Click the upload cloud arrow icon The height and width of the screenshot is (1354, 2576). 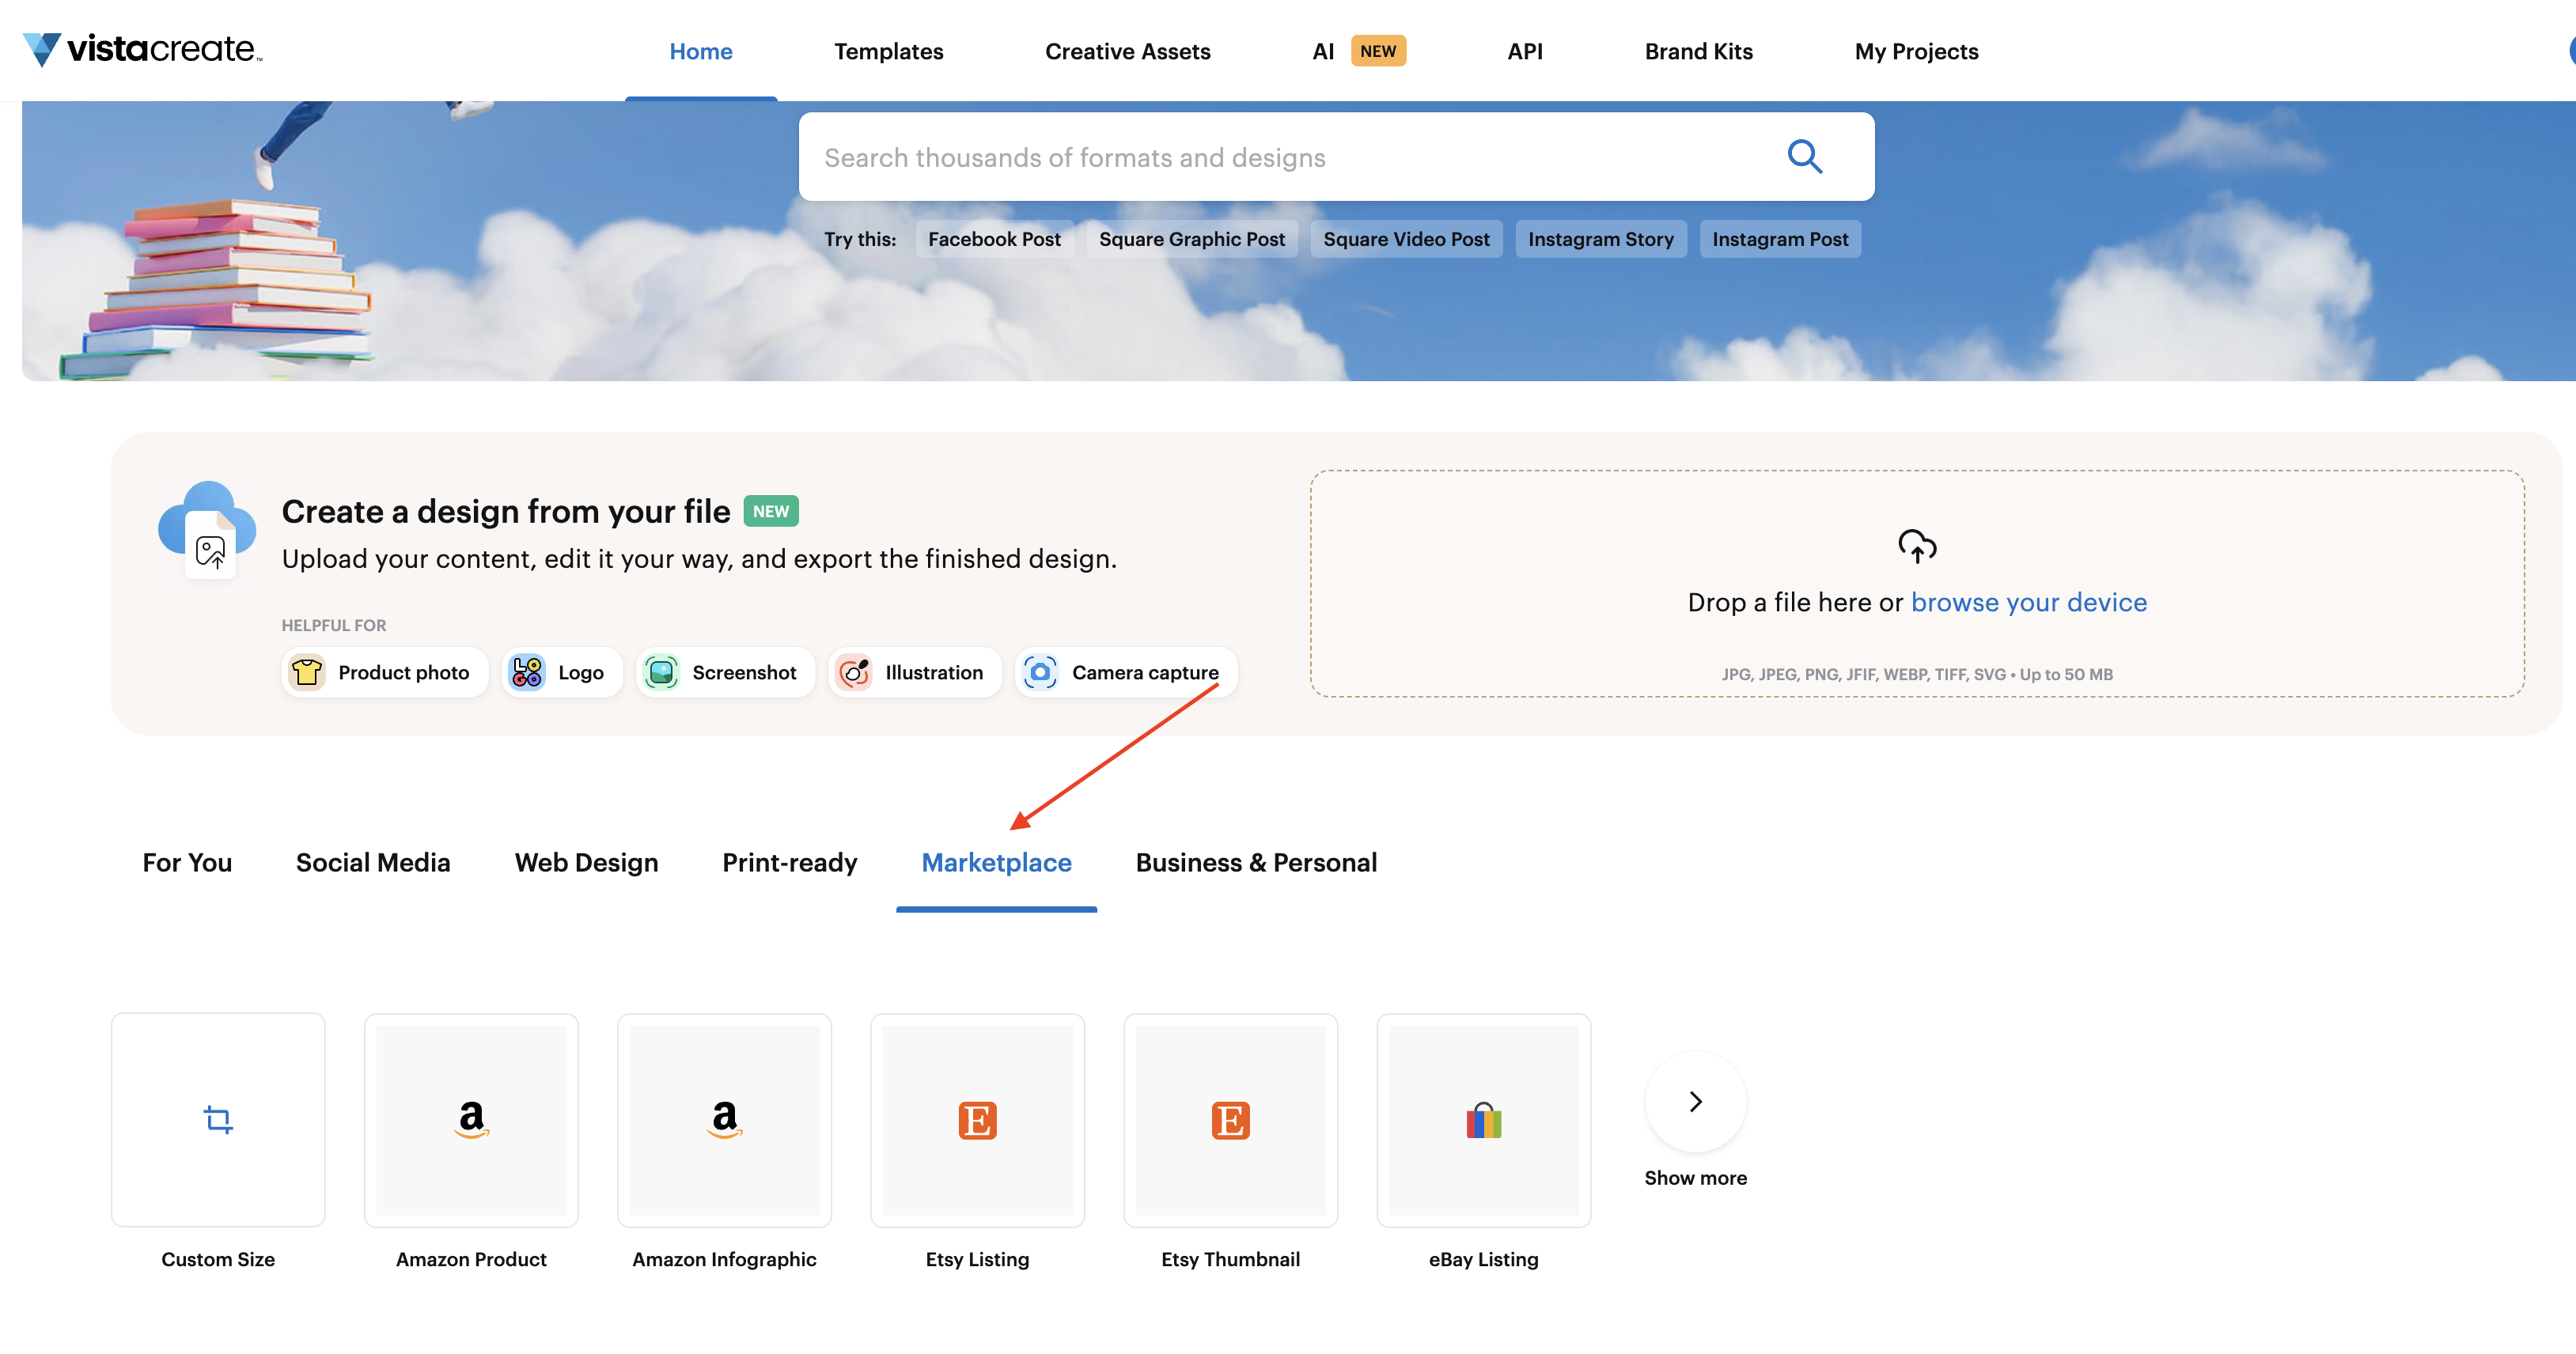(x=1917, y=546)
